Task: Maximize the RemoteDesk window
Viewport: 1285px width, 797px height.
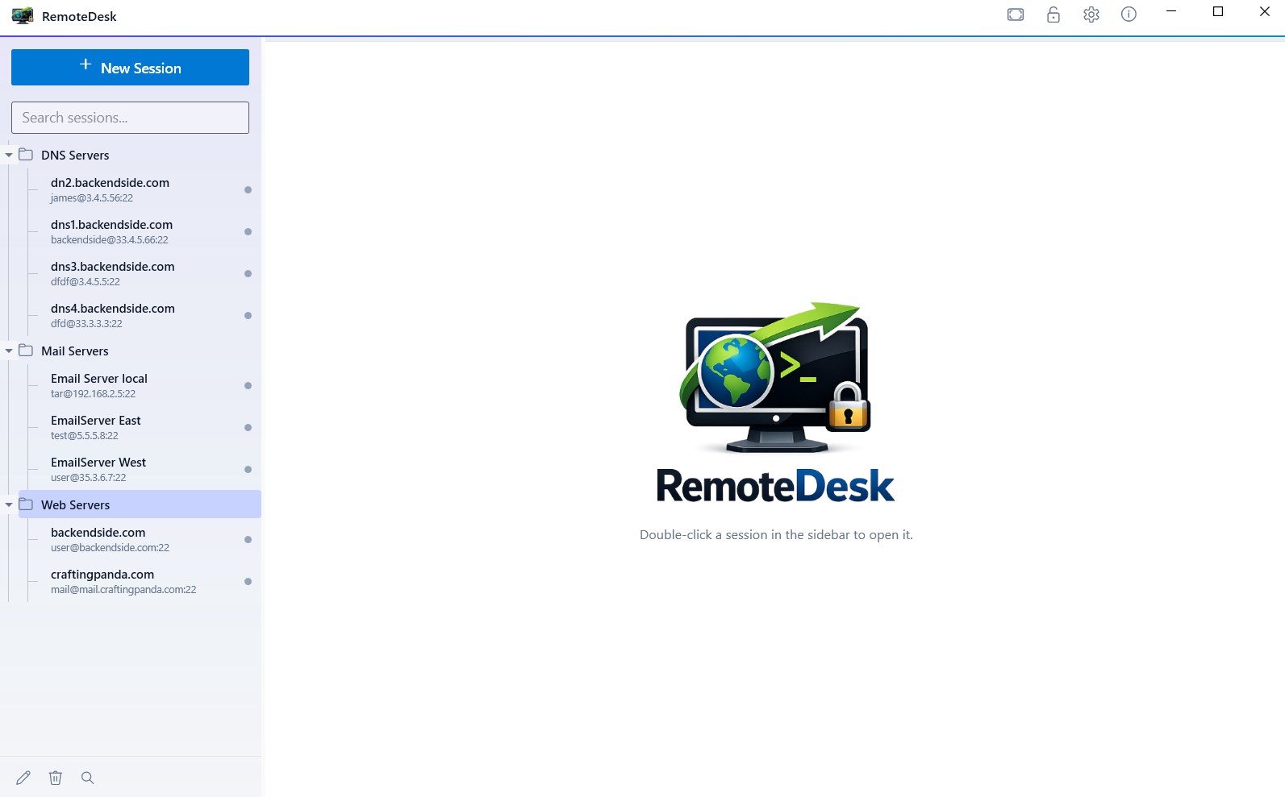Action: click(1218, 11)
